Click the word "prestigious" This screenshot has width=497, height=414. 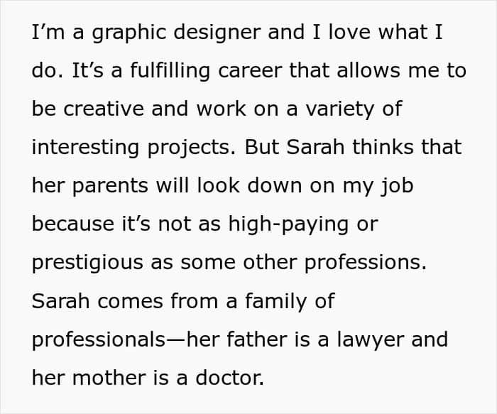tap(89, 263)
